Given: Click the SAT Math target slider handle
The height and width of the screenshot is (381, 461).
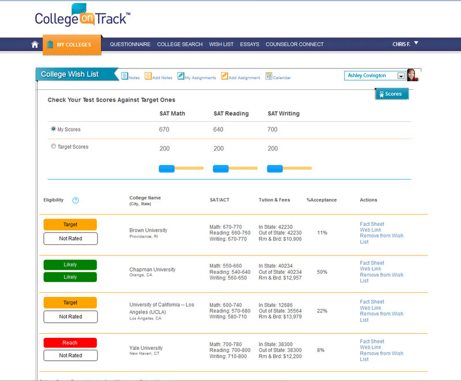Looking at the screenshot, I should (x=167, y=168).
